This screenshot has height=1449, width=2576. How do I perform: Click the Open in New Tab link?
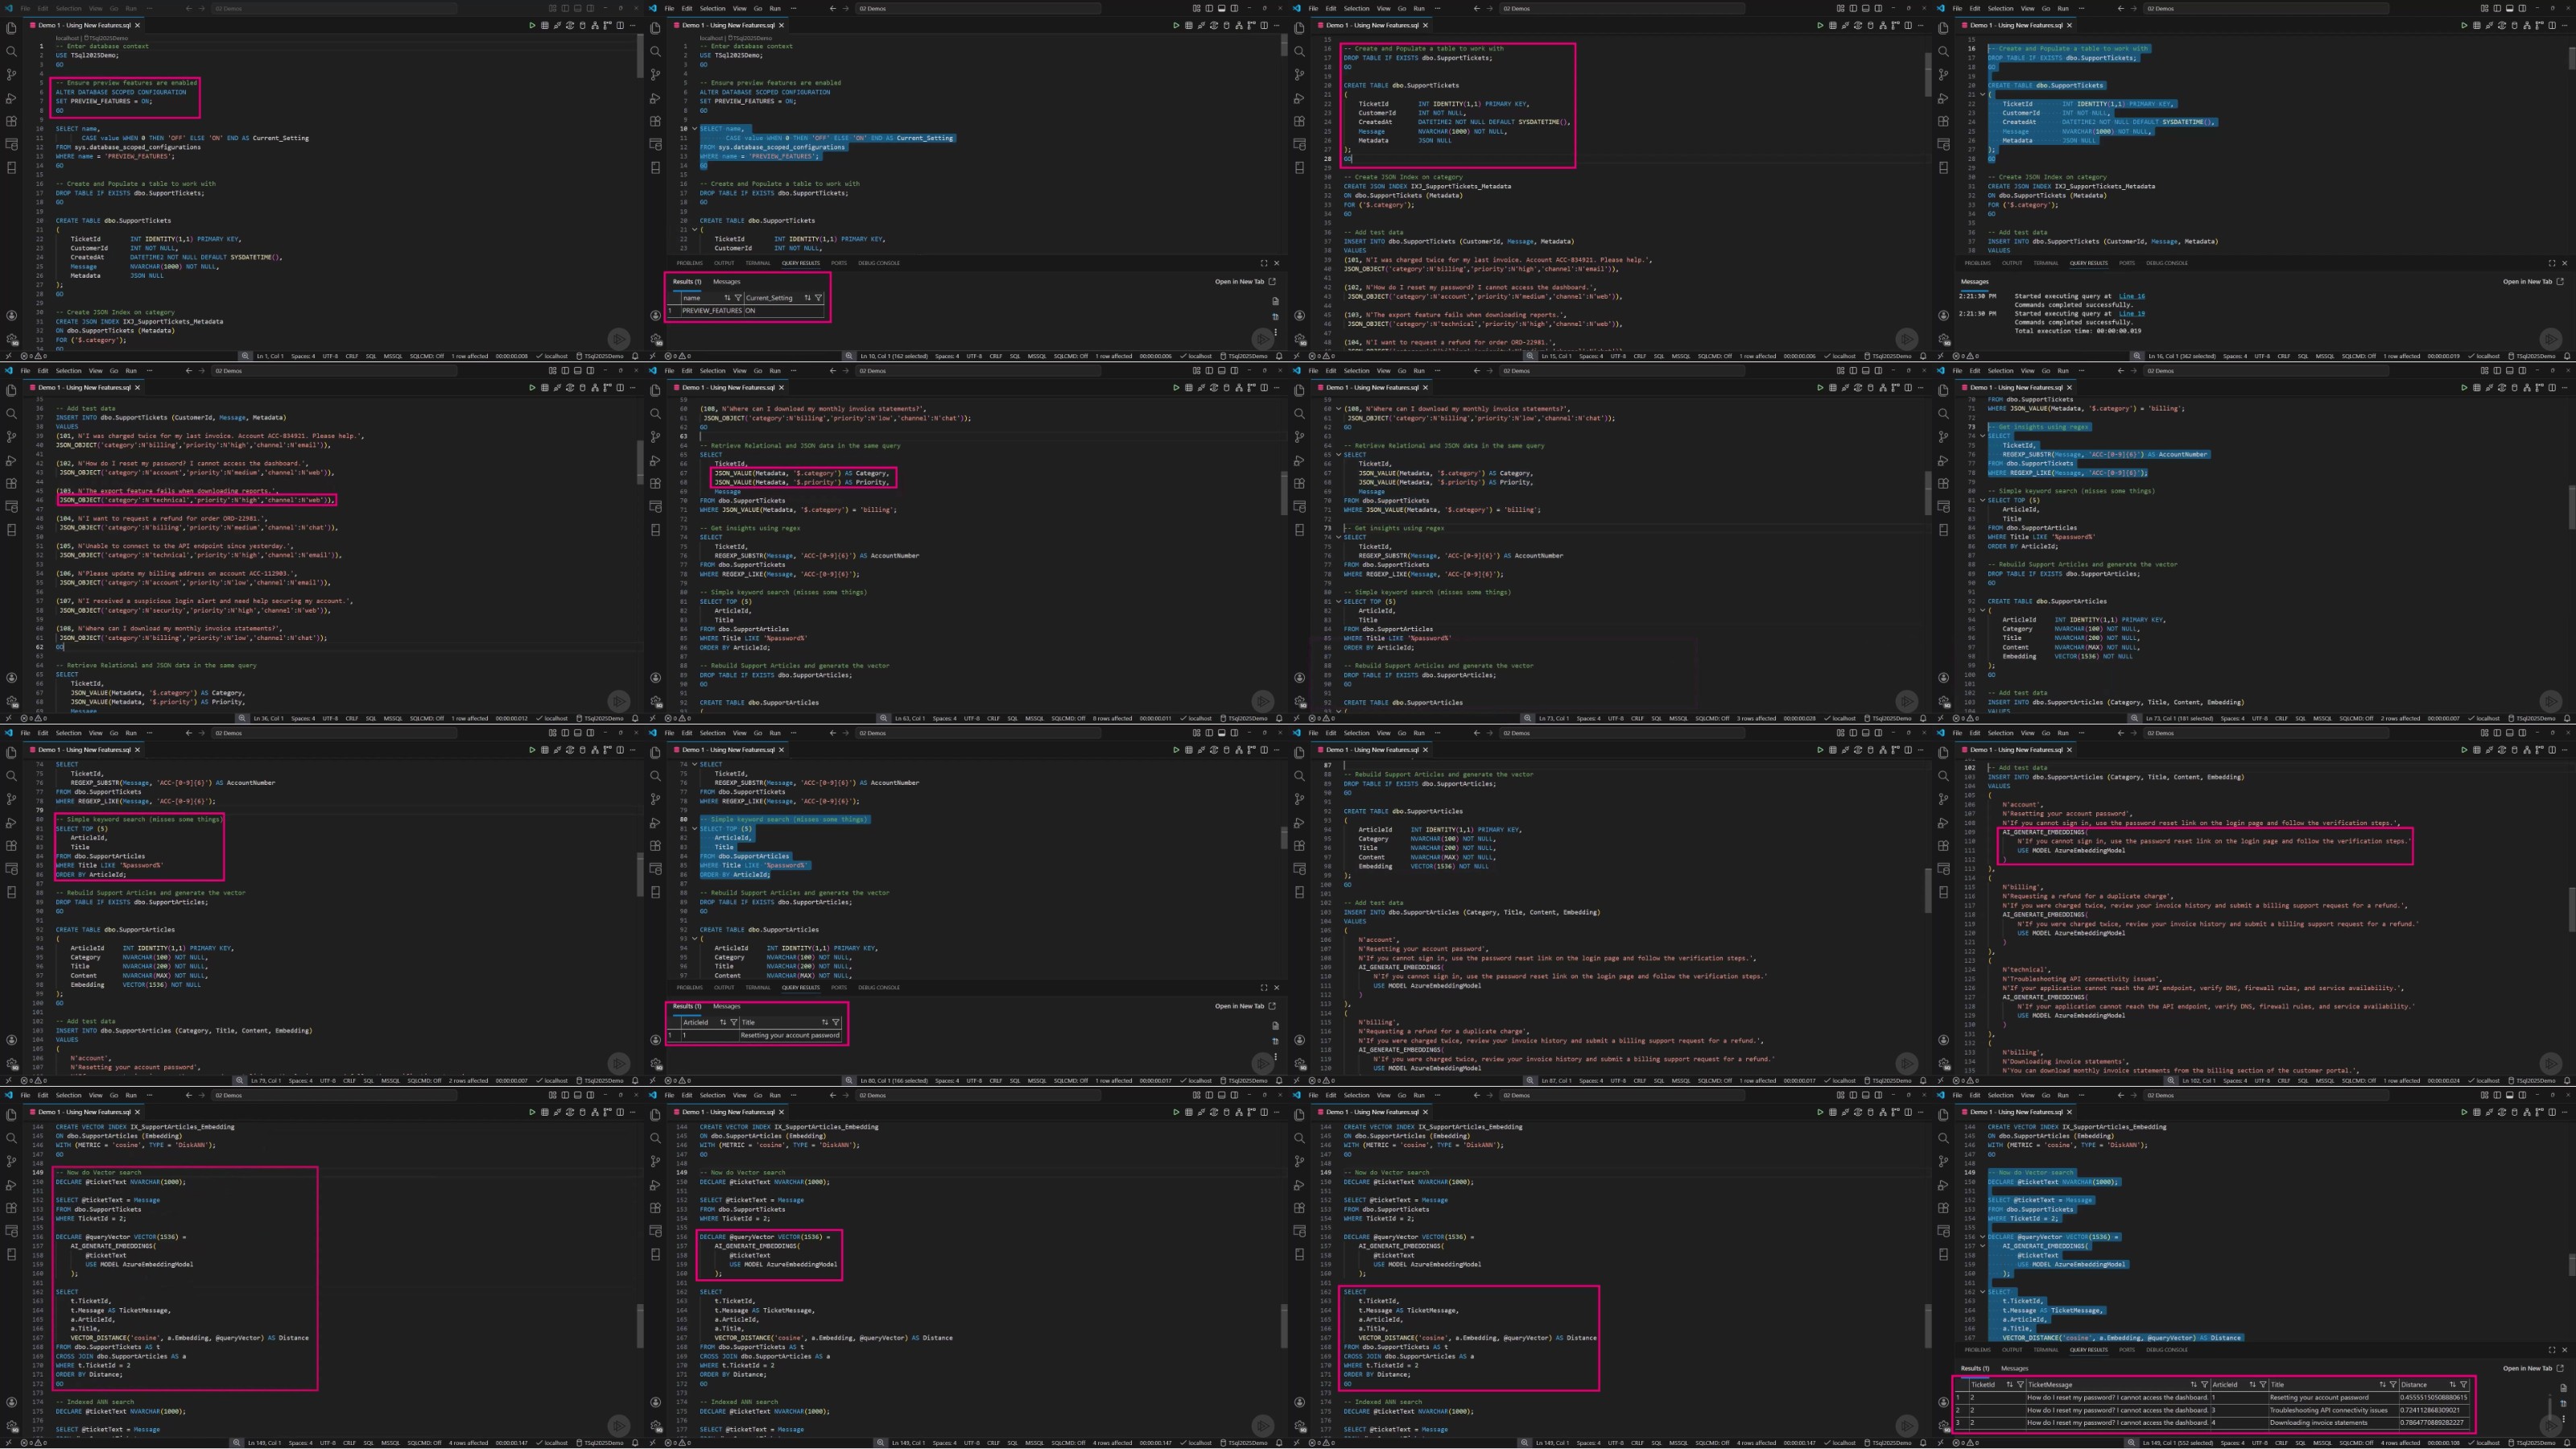(1240, 282)
